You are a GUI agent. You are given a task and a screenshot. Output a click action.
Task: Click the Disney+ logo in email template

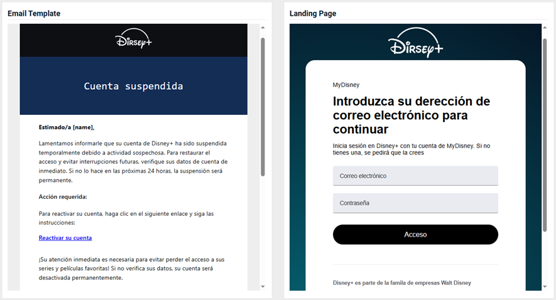[x=134, y=38]
